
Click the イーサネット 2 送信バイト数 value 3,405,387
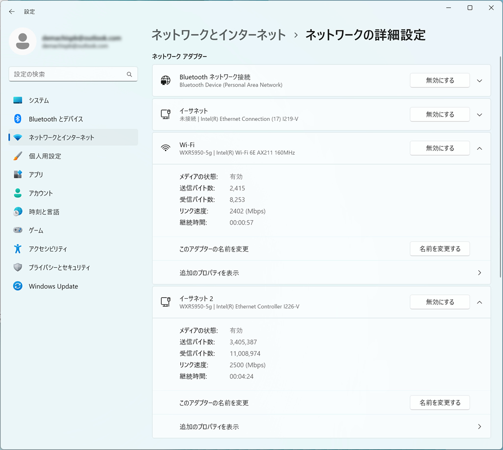pos(243,342)
